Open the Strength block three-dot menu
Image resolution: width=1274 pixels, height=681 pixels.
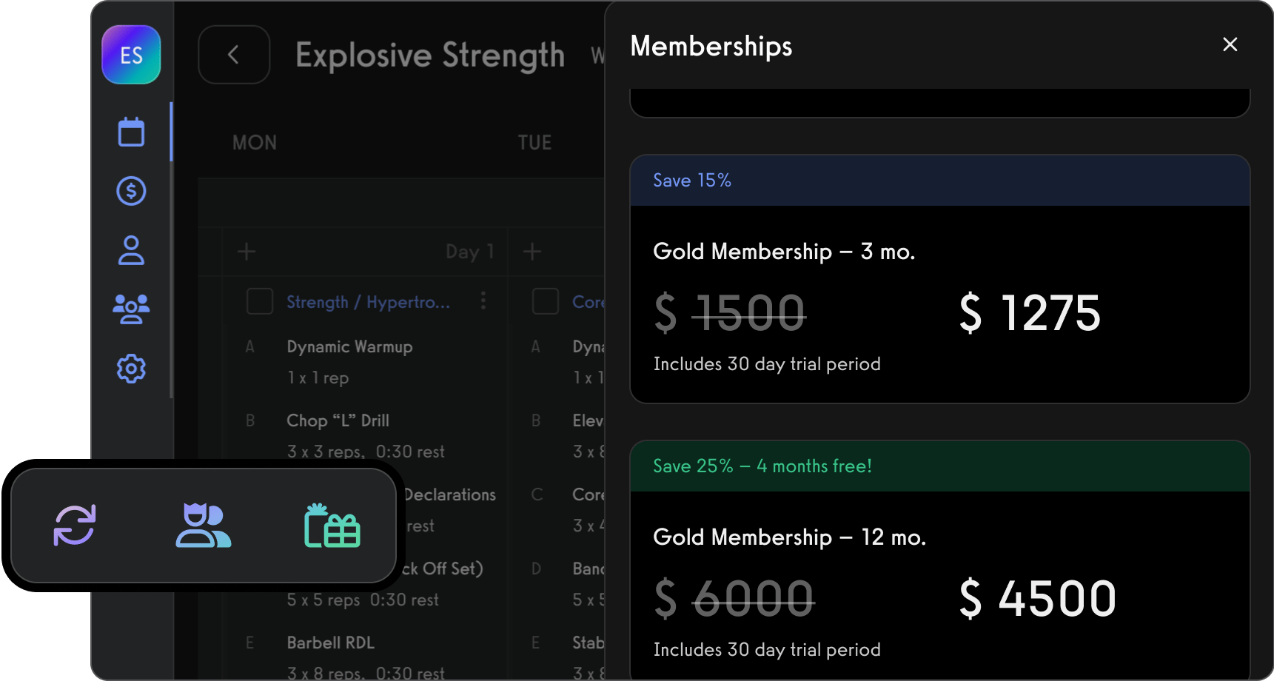[483, 301]
